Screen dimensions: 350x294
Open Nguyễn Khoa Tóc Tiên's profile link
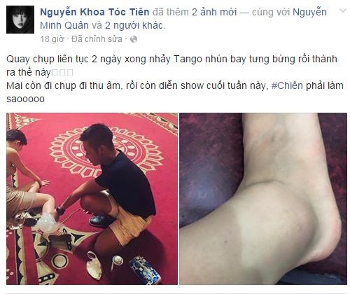tap(94, 12)
